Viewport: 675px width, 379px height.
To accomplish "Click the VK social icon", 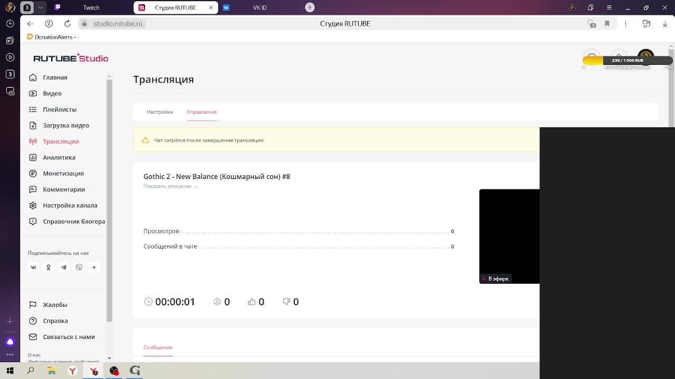I will point(33,267).
